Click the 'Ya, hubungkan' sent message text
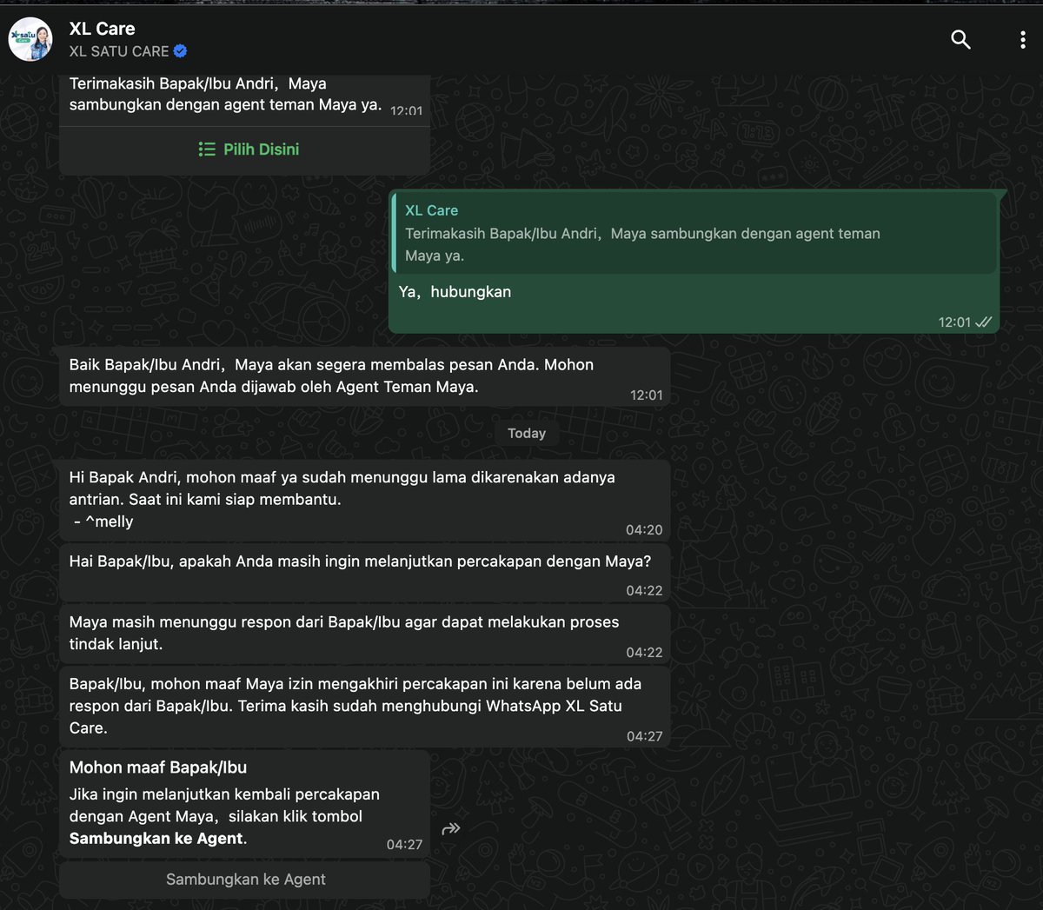The image size is (1043, 910). tap(455, 292)
